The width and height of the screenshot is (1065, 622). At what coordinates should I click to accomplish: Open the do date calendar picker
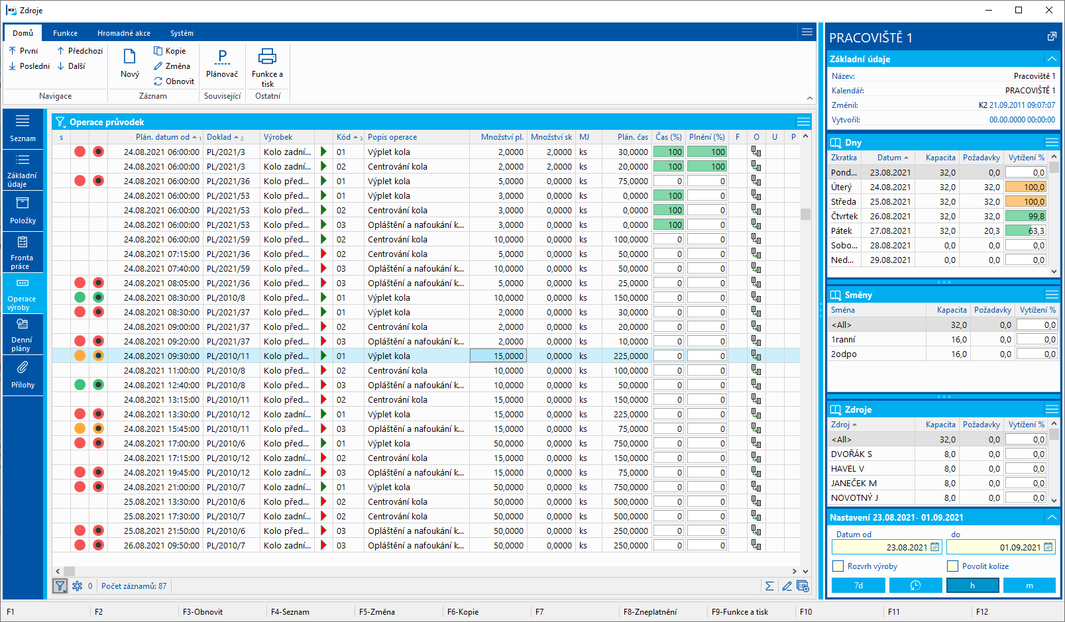[1048, 547]
